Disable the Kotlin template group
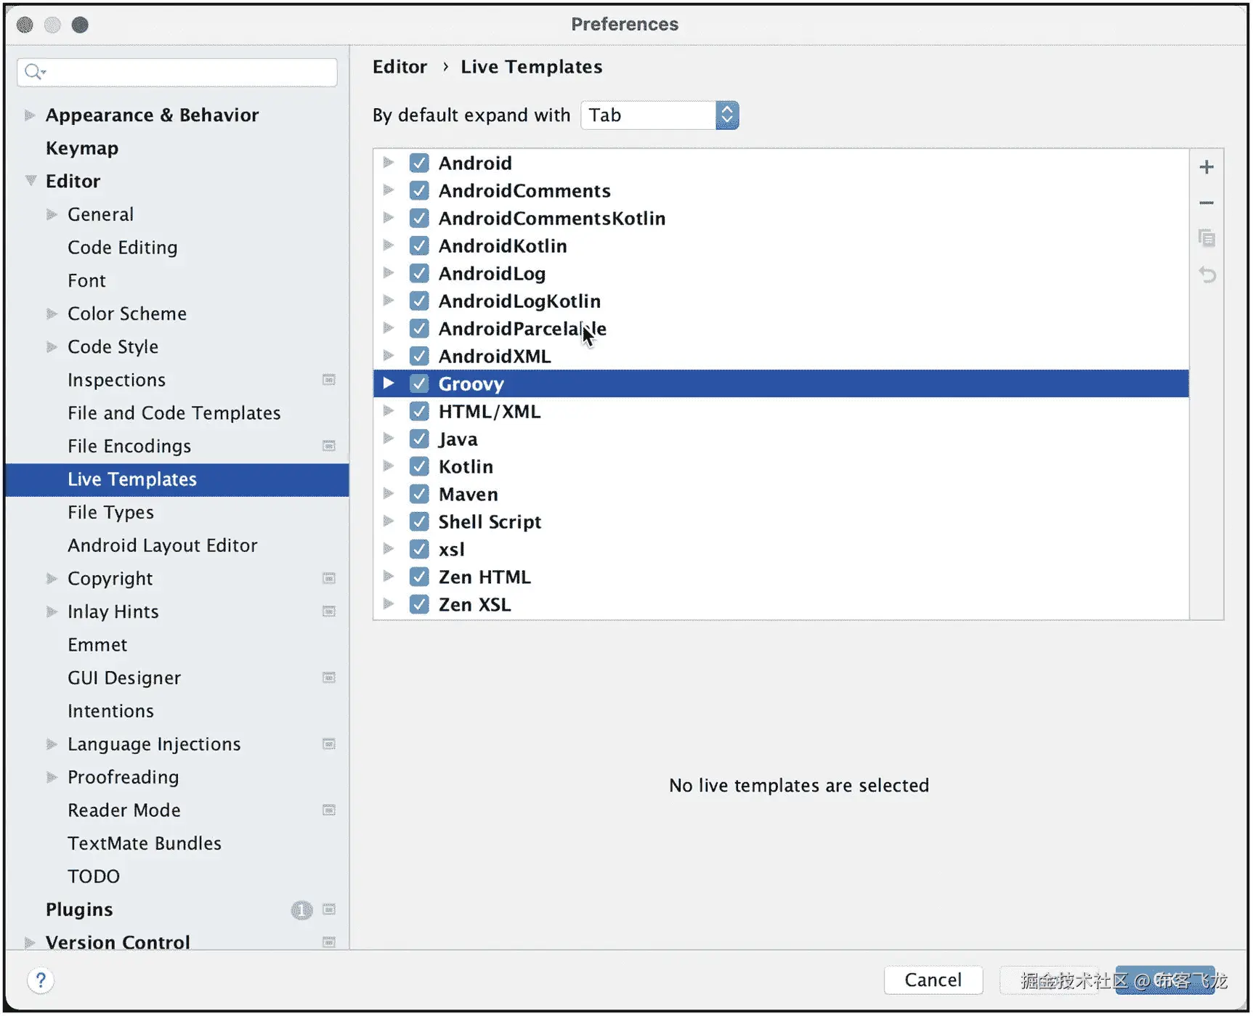The height and width of the screenshot is (1016, 1253). 419,466
